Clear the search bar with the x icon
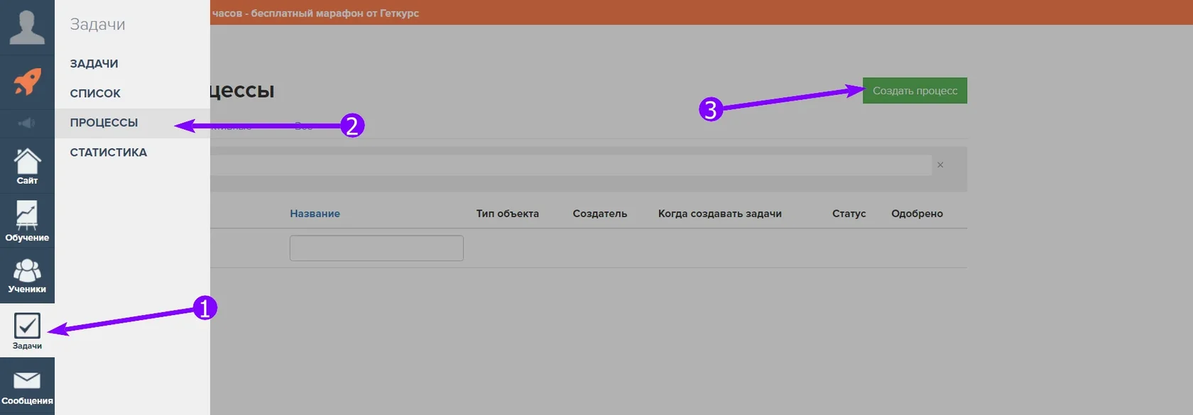1193x415 pixels. [x=940, y=165]
